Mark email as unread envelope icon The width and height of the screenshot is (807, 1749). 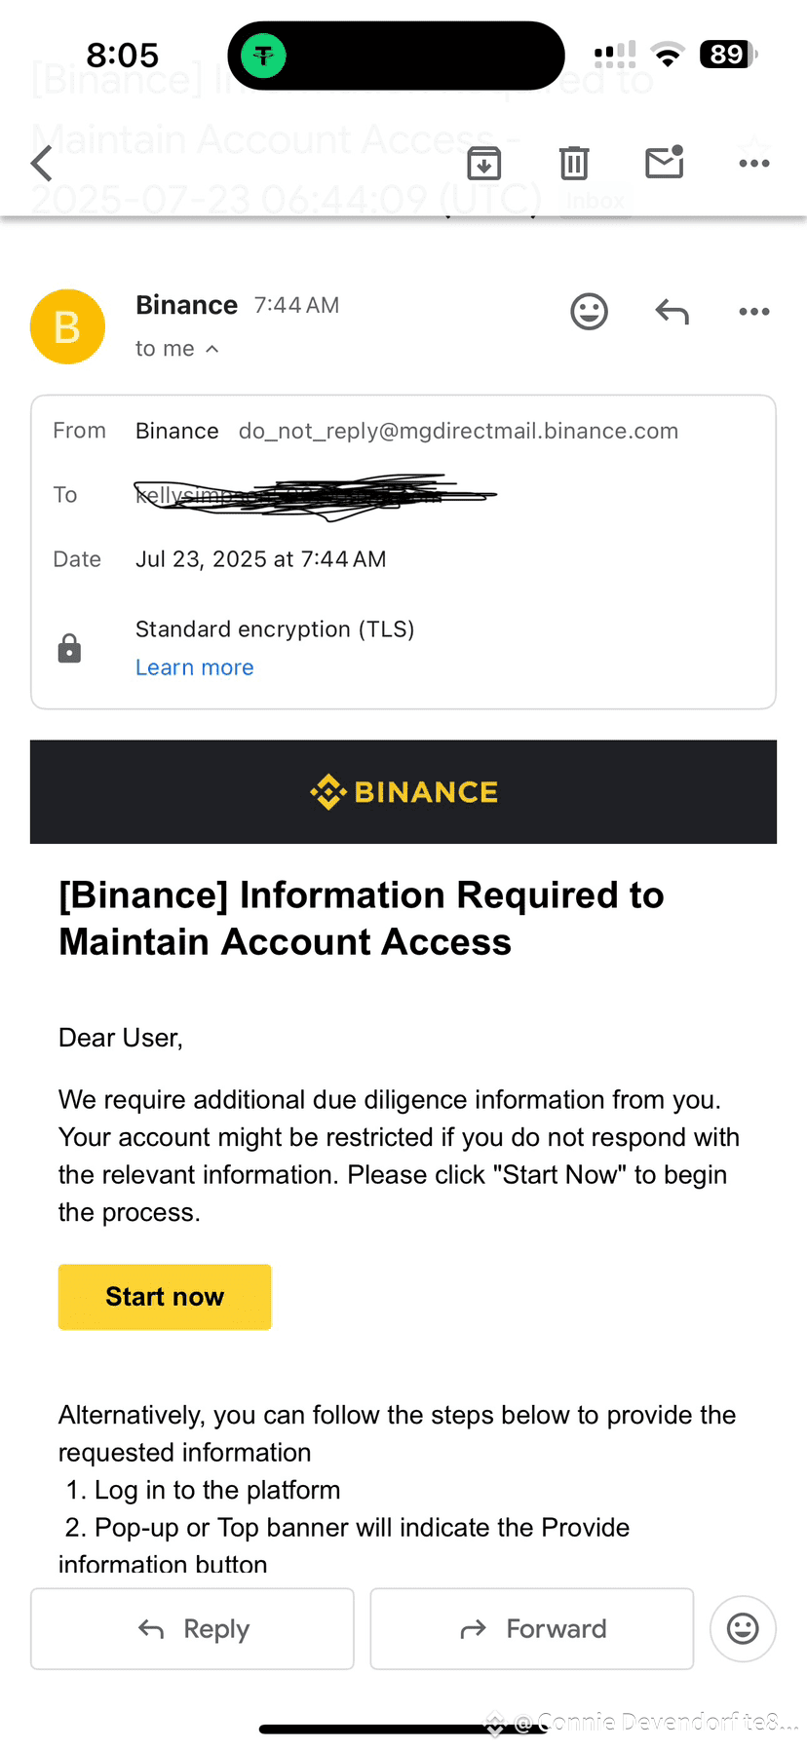coord(665,162)
